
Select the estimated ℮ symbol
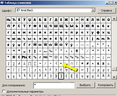click(x=61, y=57)
